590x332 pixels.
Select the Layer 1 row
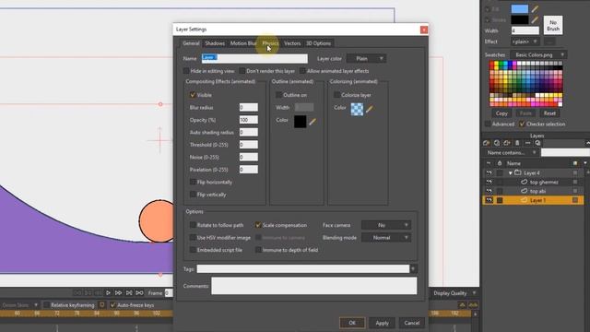point(533,200)
